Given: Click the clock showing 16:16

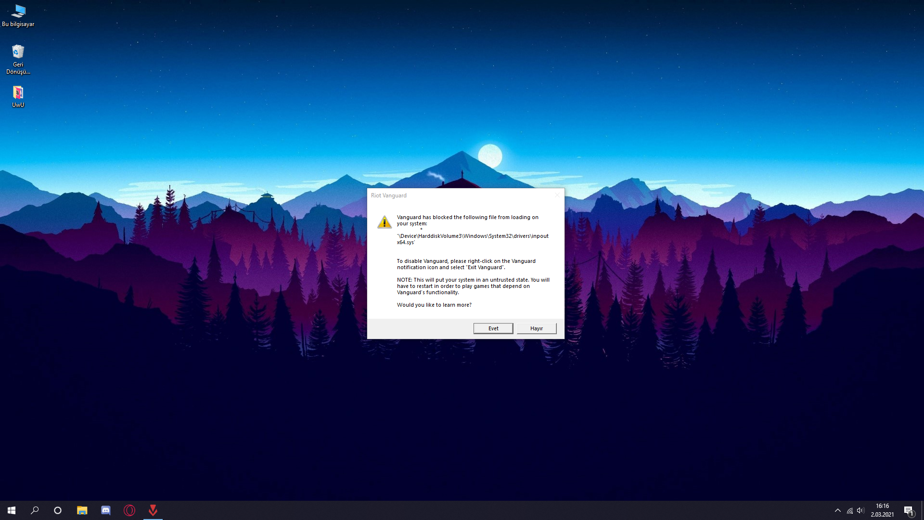Looking at the screenshot, I should [883, 509].
